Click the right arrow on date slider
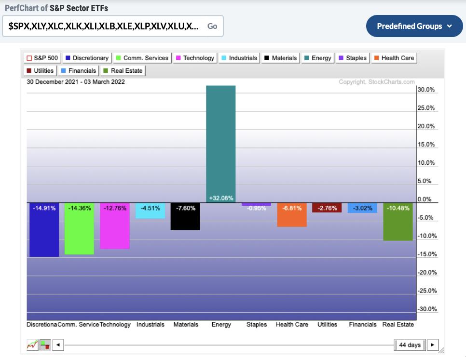 pyautogui.click(x=432, y=345)
